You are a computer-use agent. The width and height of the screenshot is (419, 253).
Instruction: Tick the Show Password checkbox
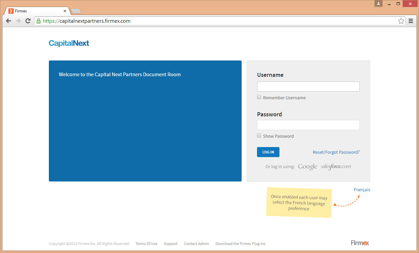(259, 136)
